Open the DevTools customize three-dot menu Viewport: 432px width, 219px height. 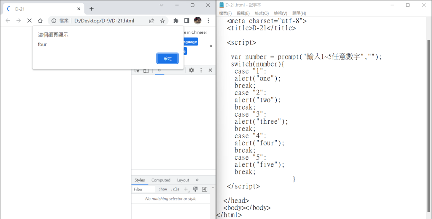[x=201, y=70]
